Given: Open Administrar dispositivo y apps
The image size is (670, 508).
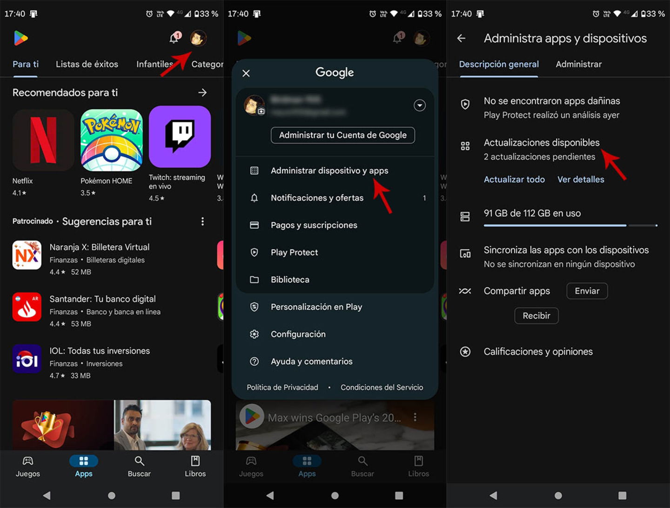Looking at the screenshot, I should (x=335, y=171).
